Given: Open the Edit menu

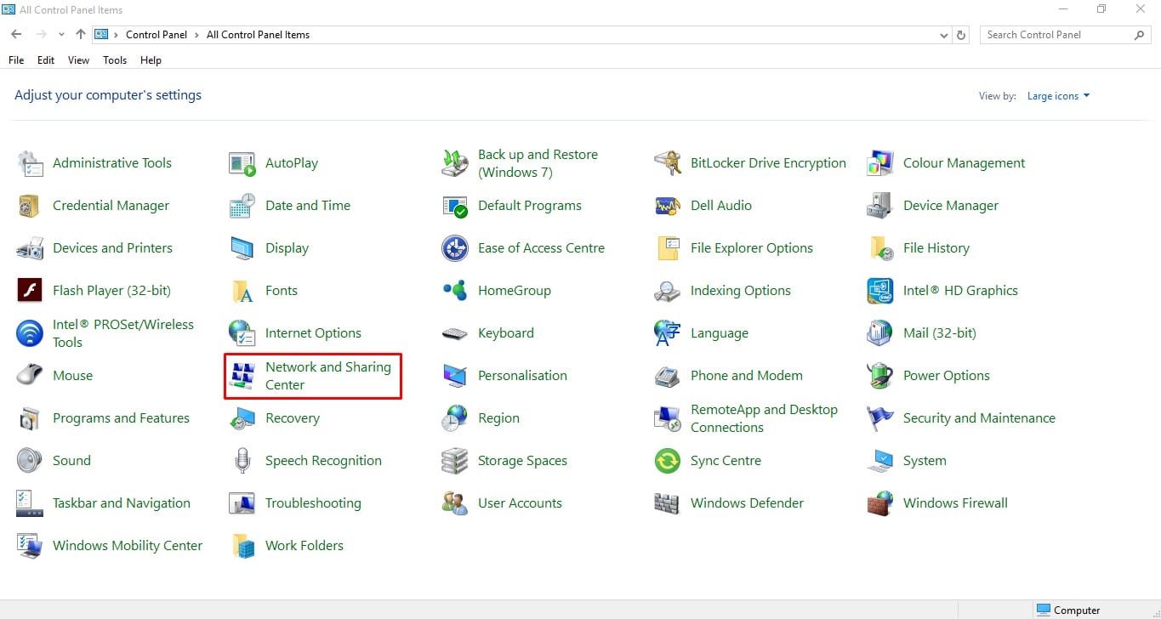Looking at the screenshot, I should 46,60.
